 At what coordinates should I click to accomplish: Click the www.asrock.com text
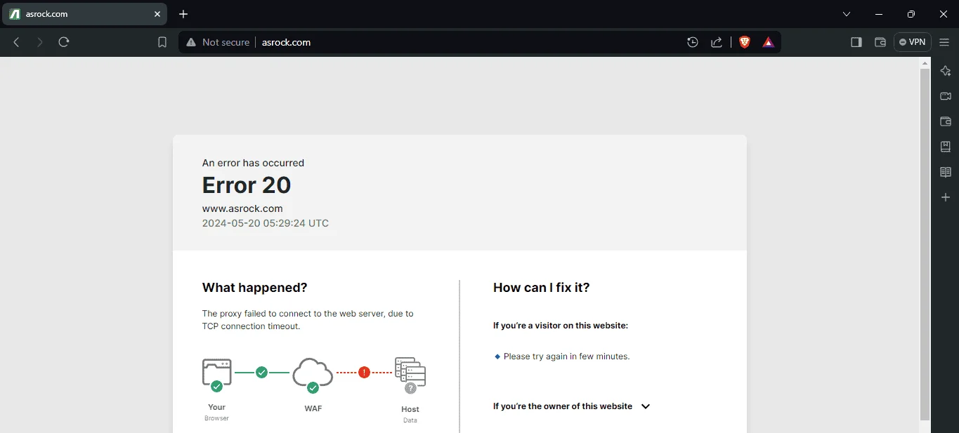[242, 208]
